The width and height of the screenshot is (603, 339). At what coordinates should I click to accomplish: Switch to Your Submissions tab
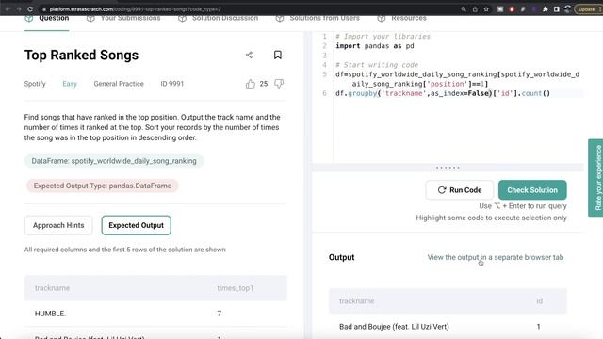pos(123,19)
